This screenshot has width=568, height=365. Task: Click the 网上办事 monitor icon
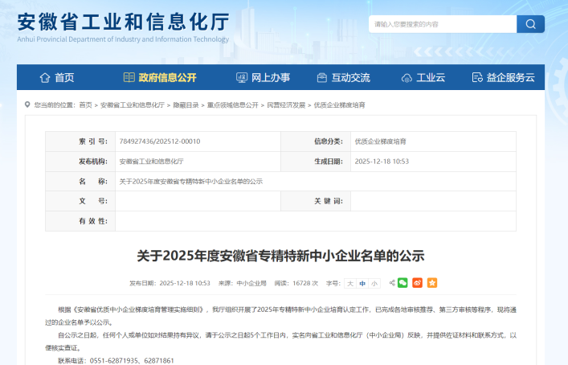242,78
